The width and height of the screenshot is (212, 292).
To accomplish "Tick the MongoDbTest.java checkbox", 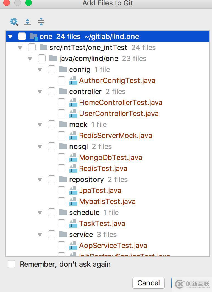I will [x=62, y=157].
